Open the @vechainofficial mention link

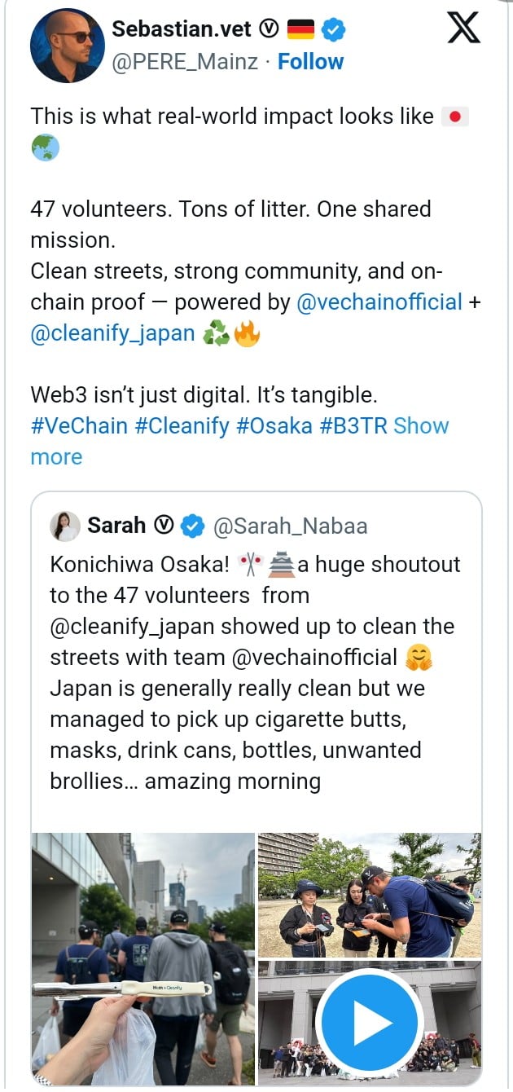(x=379, y=302)
